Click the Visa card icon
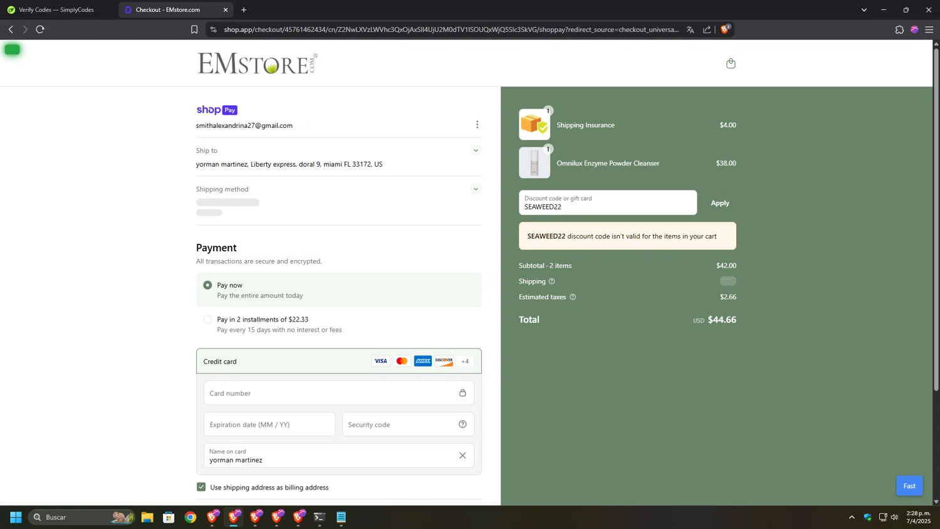 pyautogui.click(x=380, y=361)
